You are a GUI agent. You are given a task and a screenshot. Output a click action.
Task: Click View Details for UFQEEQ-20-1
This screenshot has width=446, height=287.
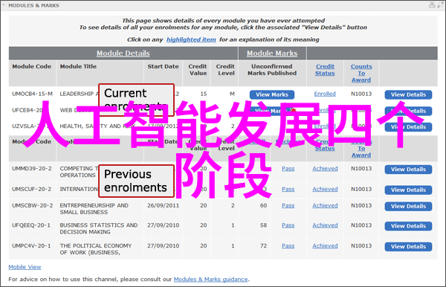pos(408,226)
